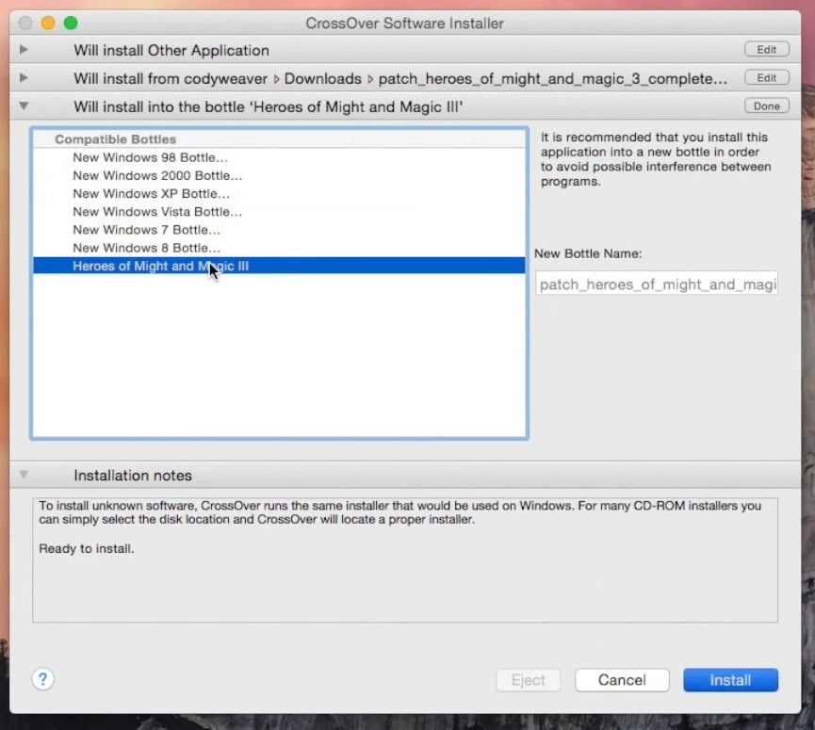The width and height of the screenshot is (815, 730).
Task: Click the Eject button
Action: 528,680
